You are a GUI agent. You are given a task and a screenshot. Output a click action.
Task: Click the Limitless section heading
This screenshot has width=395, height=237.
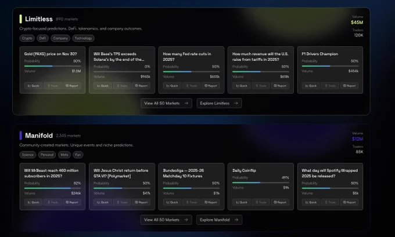click(x=39, y=19)
